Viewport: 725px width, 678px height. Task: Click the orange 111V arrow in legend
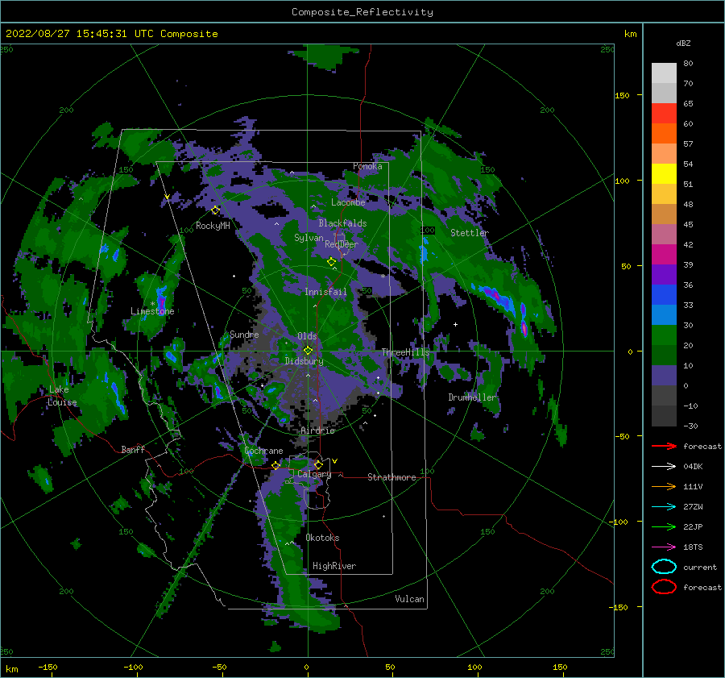point(664,486)
